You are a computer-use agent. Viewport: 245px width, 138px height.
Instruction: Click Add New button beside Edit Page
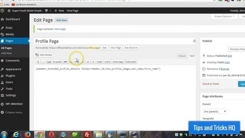click(x=62, y=20)
